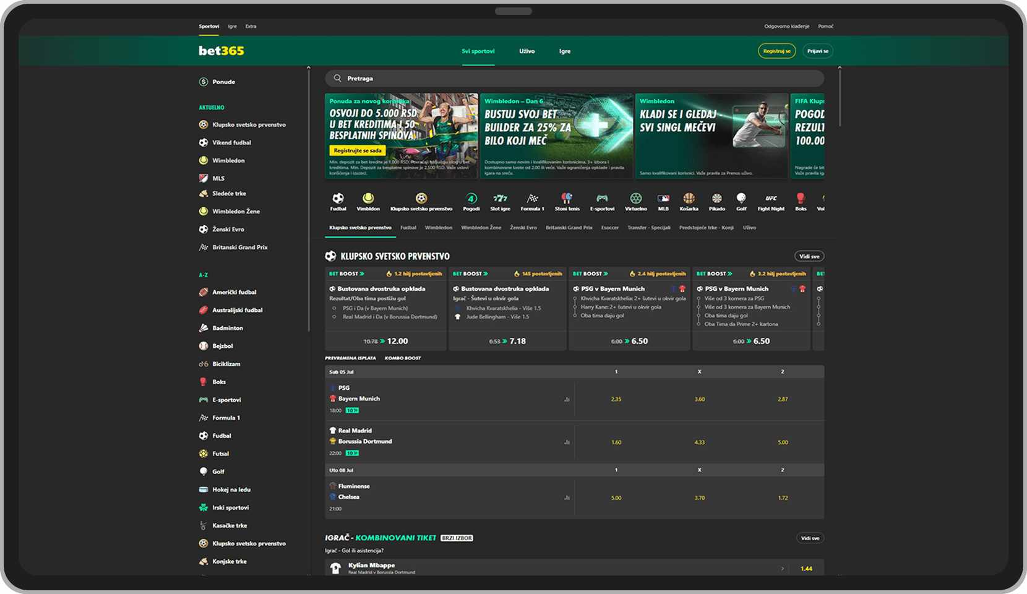Select the Ženski Evro sub-tab
The width and height of the screenshot is (1027, 594).
523,228
